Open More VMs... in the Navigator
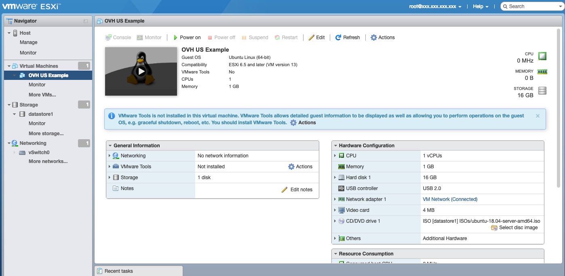The width and height of the screenshot is (565, 276). pyautogui.click(x=42, y=95)
